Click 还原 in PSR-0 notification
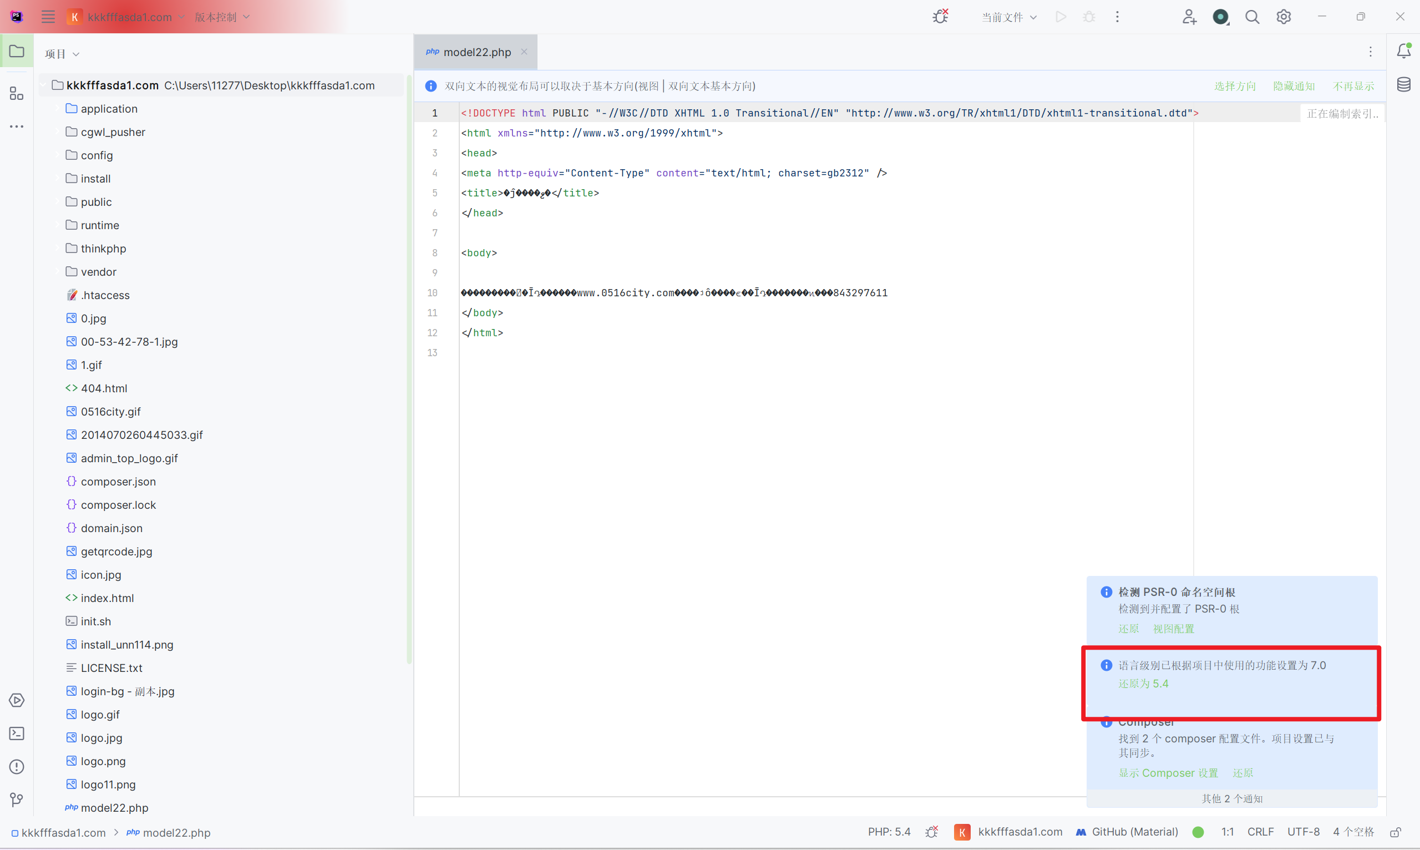The height and width of the screenshot is (850, 1420). 1129,628
